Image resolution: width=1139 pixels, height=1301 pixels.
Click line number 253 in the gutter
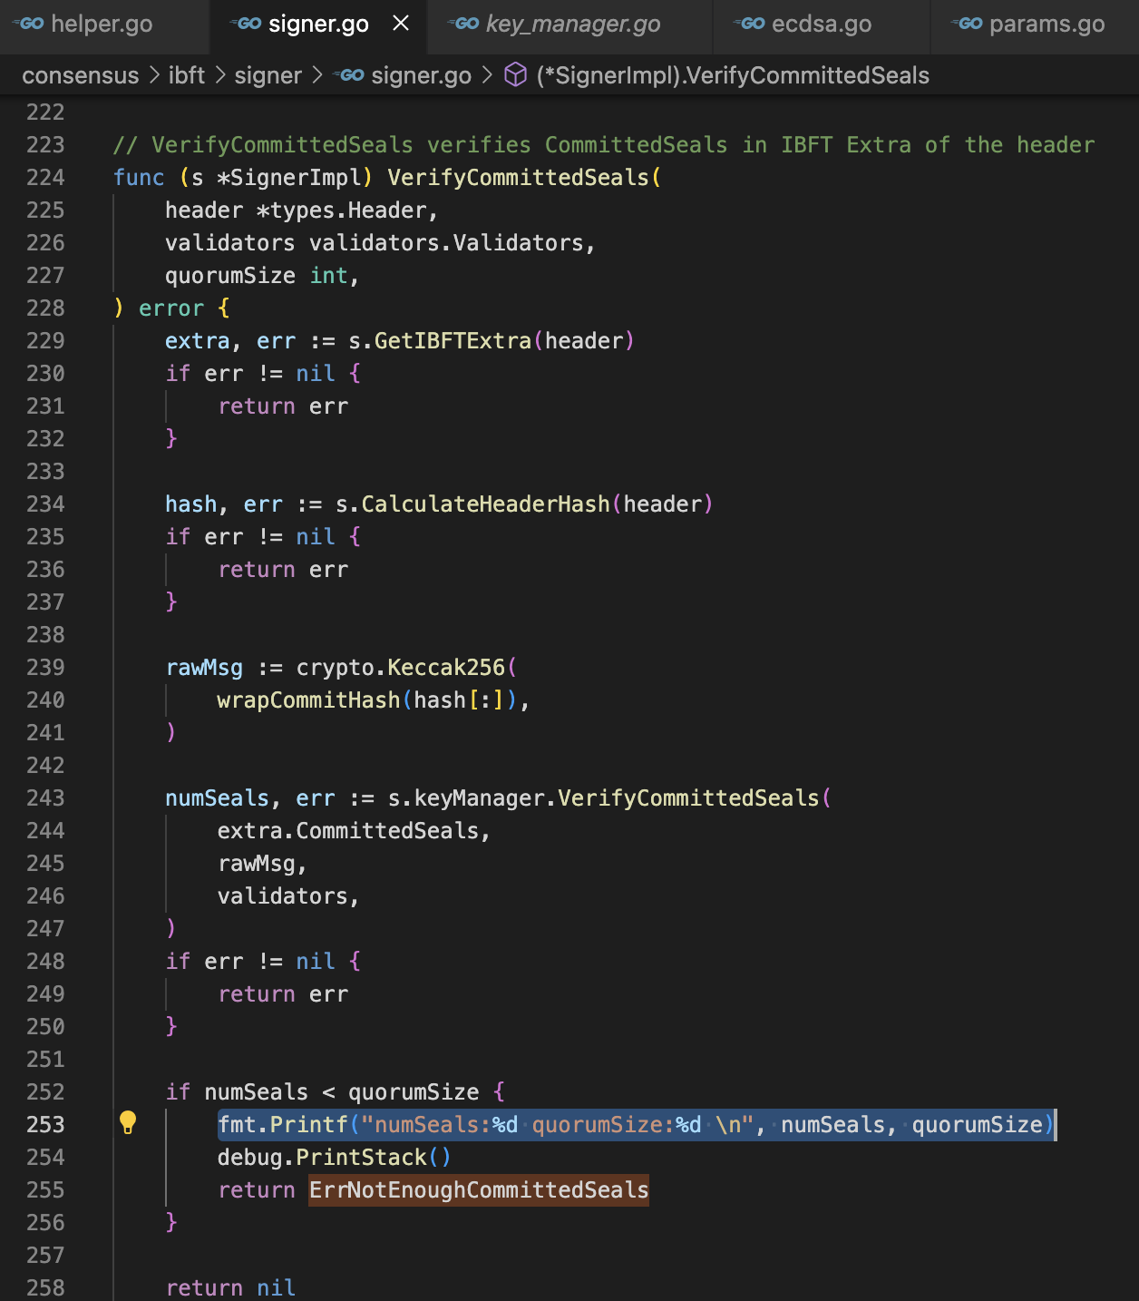pyautogui.click(x=47, y=1123)
